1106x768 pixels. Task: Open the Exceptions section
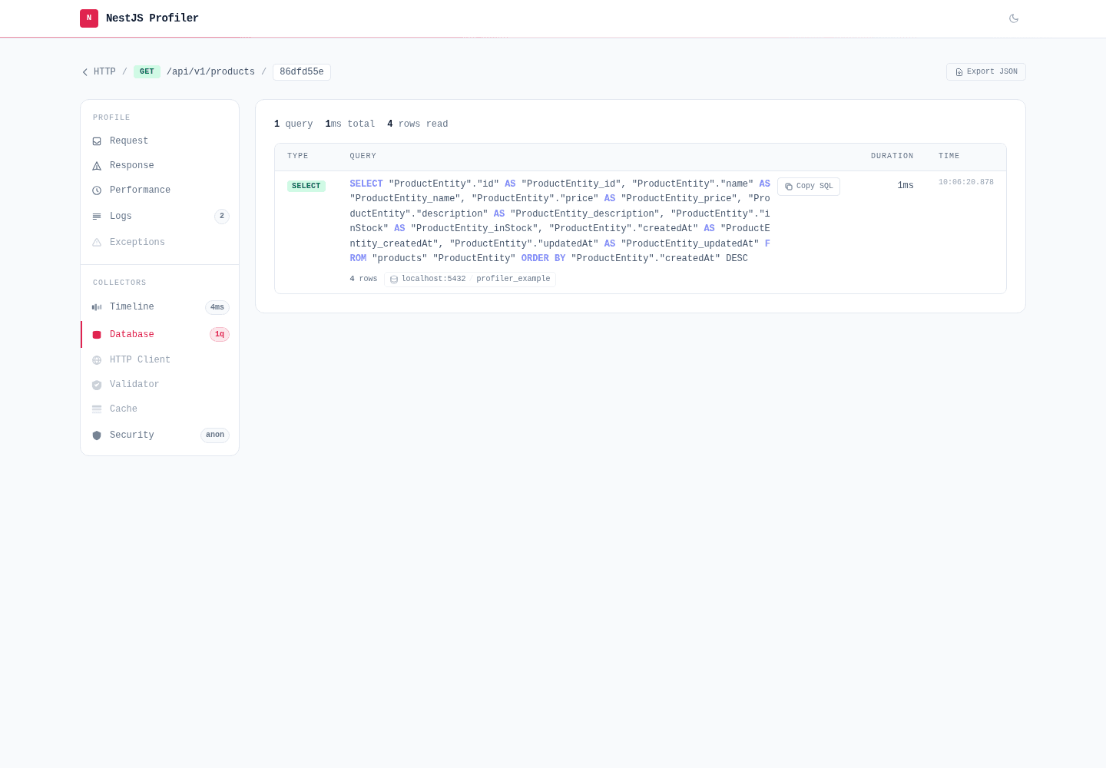[x=160, y=243]
